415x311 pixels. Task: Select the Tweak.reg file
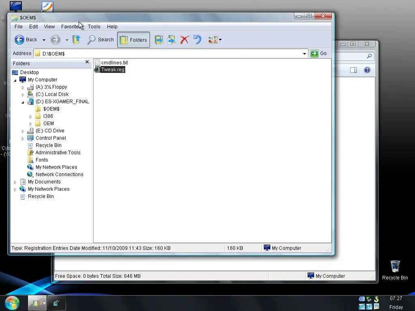coord(109,70)
